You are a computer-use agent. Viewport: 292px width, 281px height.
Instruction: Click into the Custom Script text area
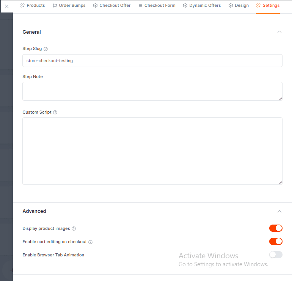coord(152,151)
